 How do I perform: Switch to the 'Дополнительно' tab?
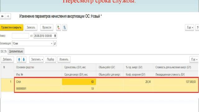[x=16, y=51]
